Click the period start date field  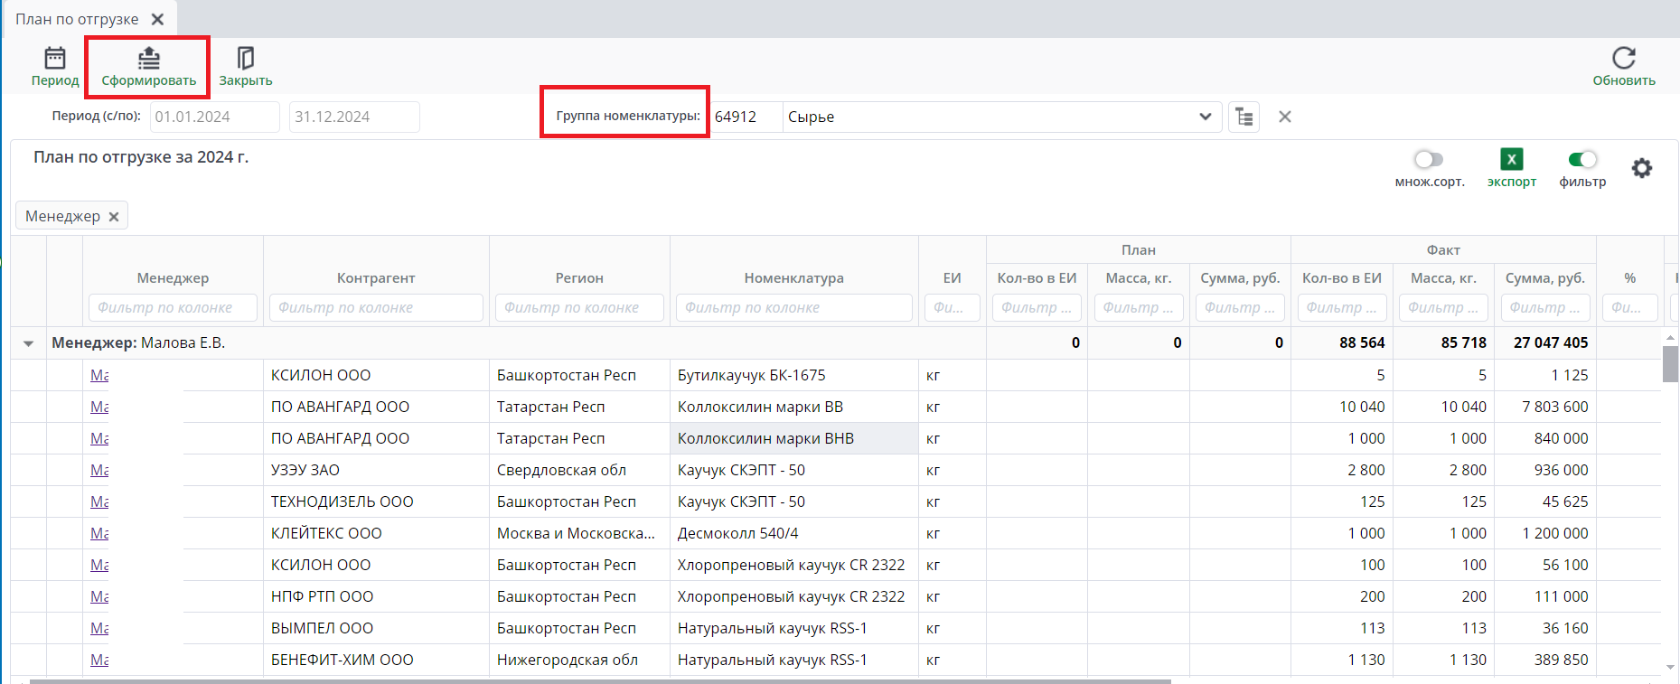click(x=214, y=117)
